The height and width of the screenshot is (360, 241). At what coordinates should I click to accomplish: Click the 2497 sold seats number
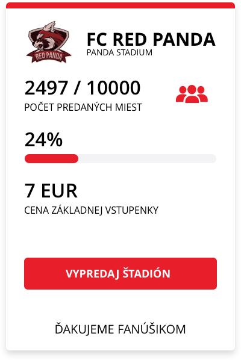46,88
